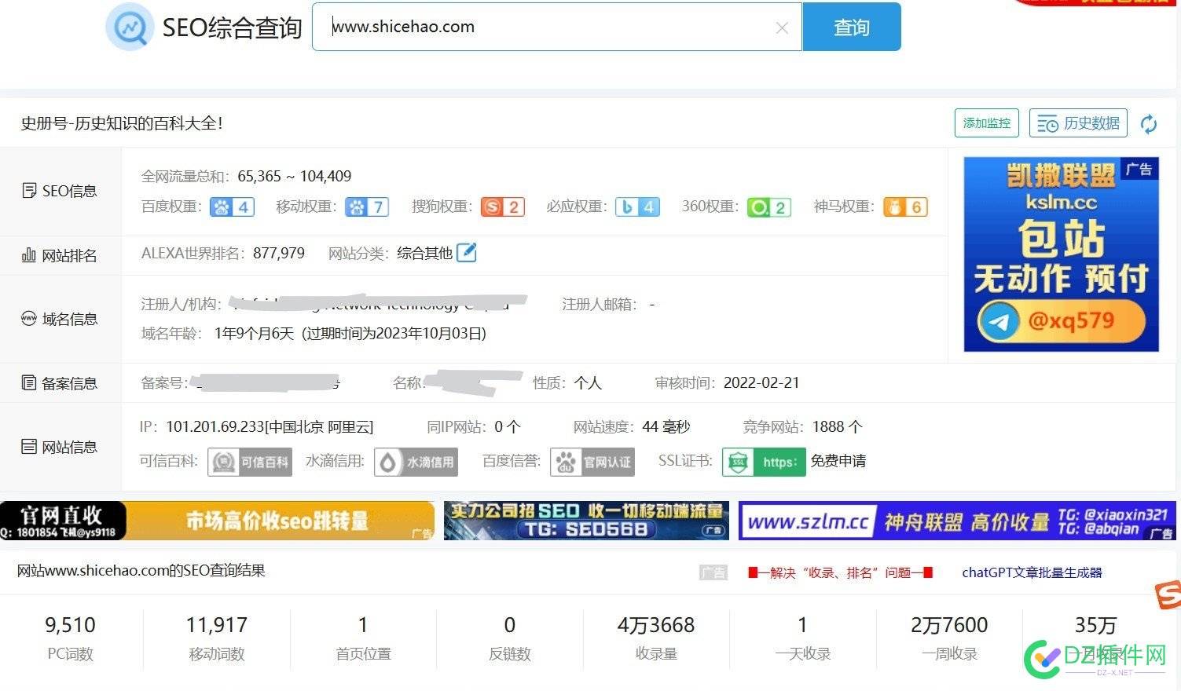Screen dimensions: 1181x691
Task: Select the 备案信息 section label
Action: pos(60,383)
